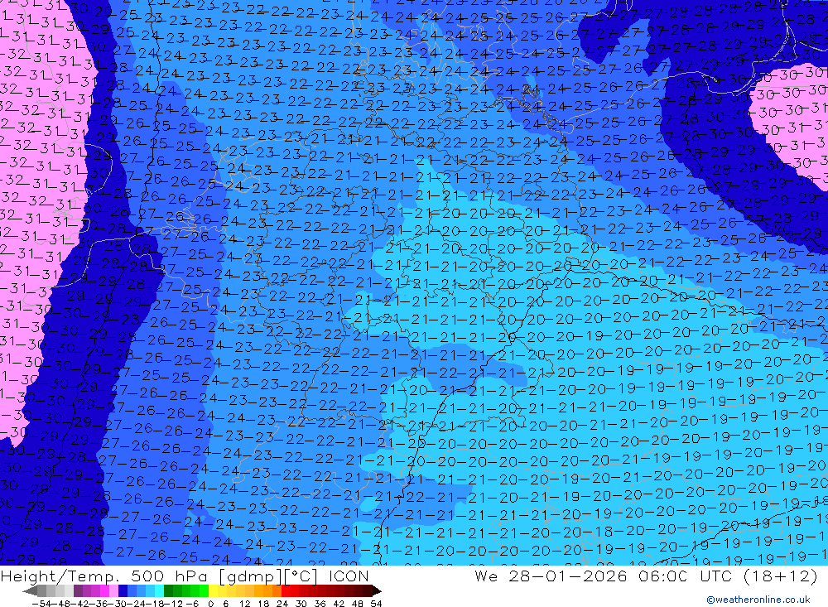The width and height of the screenshot is (828, 607).
Task: Click the dark purple legend swatch at -42
Action: (78, 590)
